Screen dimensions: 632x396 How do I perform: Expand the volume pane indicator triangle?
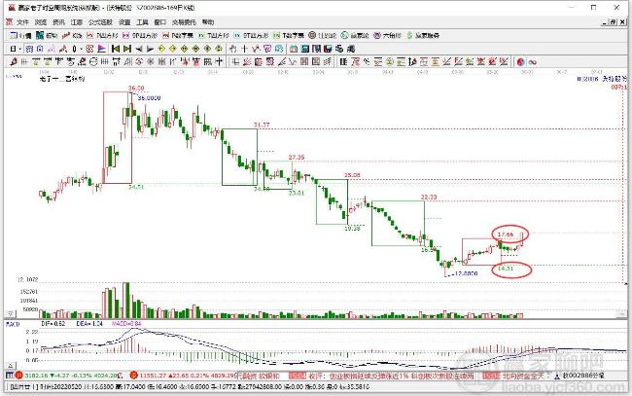(11, 313)
